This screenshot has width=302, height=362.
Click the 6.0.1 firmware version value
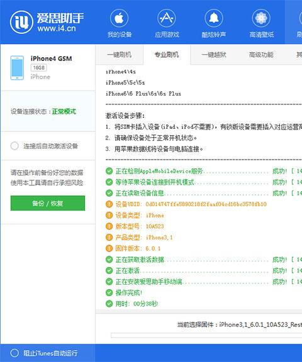[153, 248]
